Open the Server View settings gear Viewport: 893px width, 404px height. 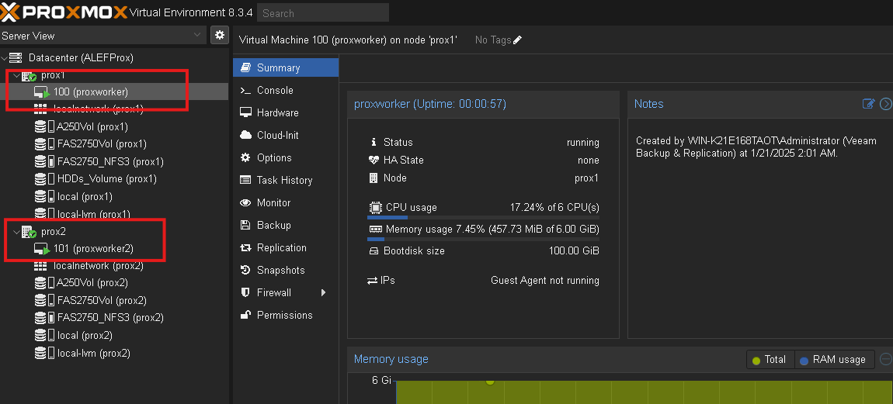pyautogui.click(x=219, y=35)
